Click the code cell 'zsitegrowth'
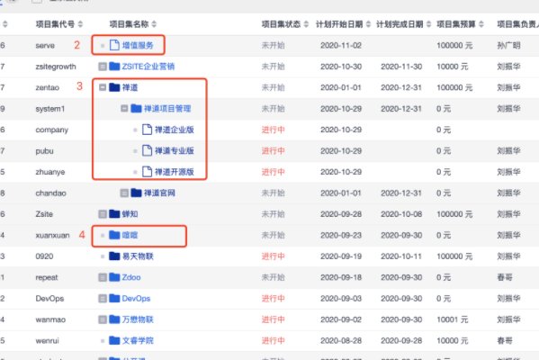The image size is (539, 360). coord(56,67)
